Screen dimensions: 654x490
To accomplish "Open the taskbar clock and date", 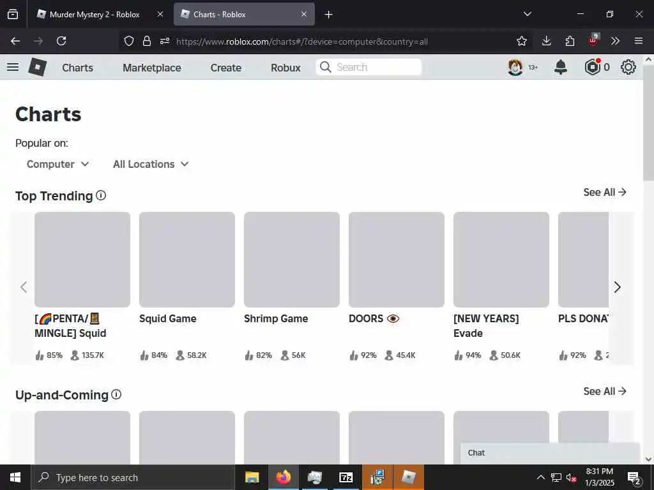I will coord(599,477).
